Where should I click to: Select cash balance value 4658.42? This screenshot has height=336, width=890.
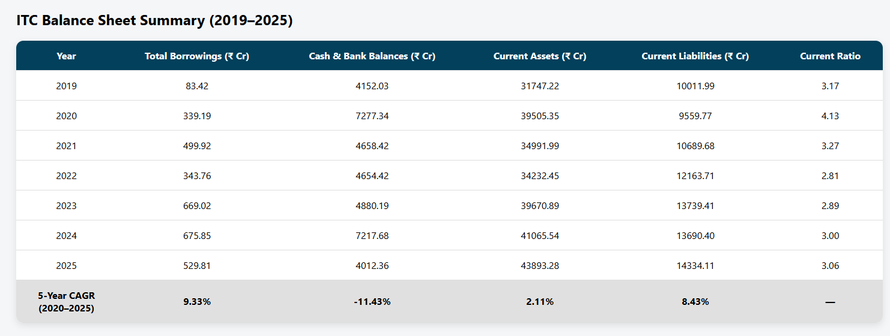pyautogui.click(x=372, y=146)
